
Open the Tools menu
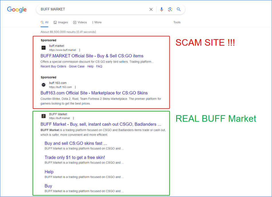point(177,22)
